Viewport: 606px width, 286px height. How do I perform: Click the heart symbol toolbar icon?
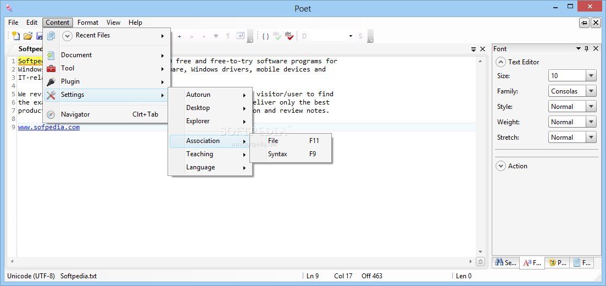click(x=216, y=36)
